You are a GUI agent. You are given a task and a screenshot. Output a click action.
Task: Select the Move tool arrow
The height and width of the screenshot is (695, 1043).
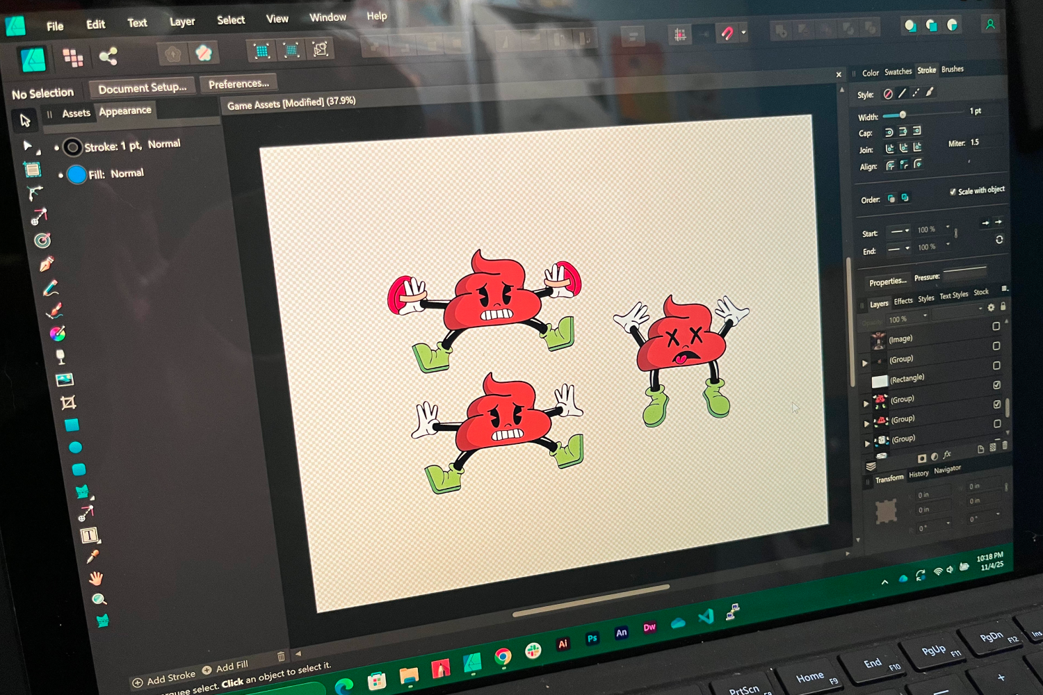pos(25,121)
